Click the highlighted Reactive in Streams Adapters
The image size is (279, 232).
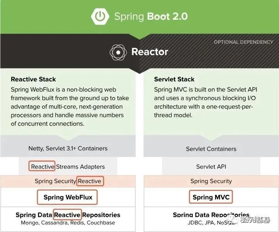click(x=42, y=166)
